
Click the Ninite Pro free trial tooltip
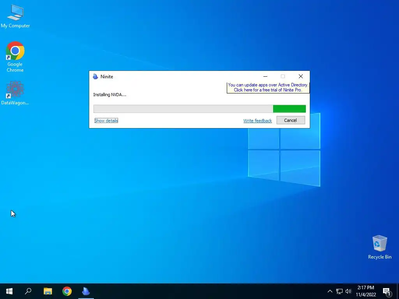pos(268,88)
